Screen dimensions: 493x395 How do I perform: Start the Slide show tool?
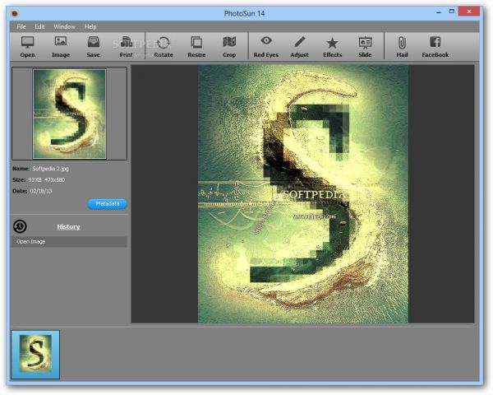point(365,46)
